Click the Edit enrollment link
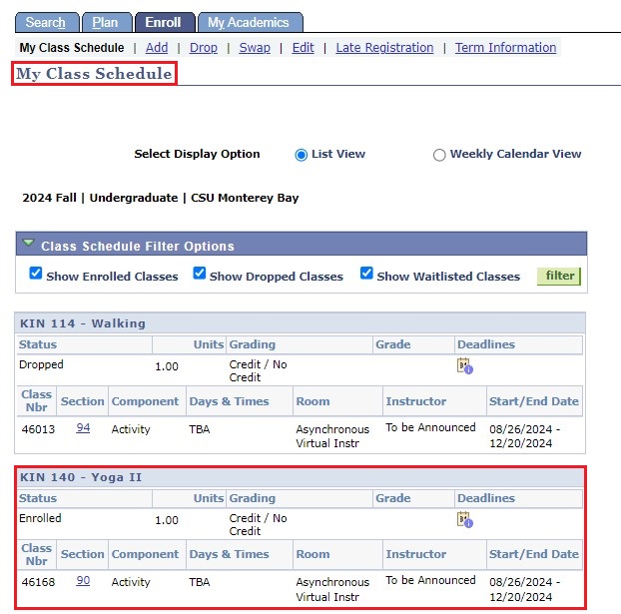The height and width of the screenshot is (614, 621). (303, 48)
